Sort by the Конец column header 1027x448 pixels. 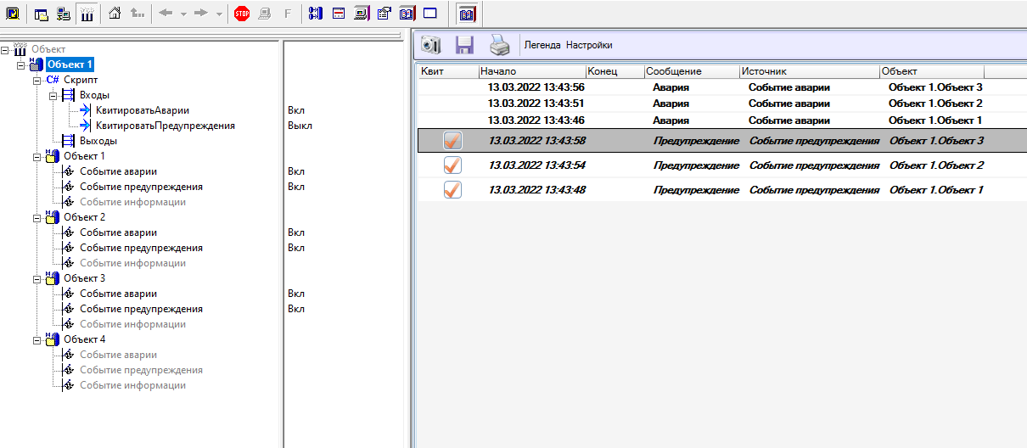615,71
